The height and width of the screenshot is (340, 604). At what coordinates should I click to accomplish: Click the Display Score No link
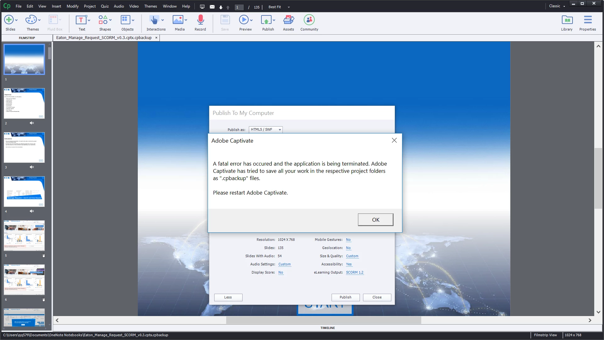281,272
